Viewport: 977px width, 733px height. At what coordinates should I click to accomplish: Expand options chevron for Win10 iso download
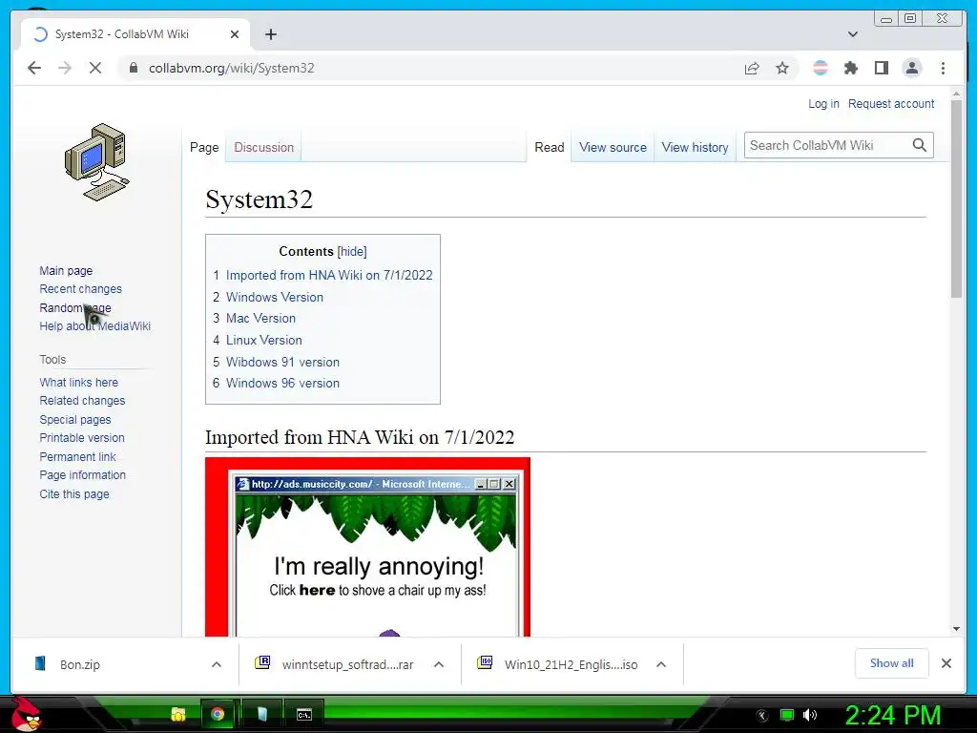pyautogui.click(x=661, y=664)
